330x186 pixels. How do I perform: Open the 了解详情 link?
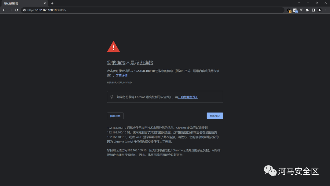tap(121, 75)
